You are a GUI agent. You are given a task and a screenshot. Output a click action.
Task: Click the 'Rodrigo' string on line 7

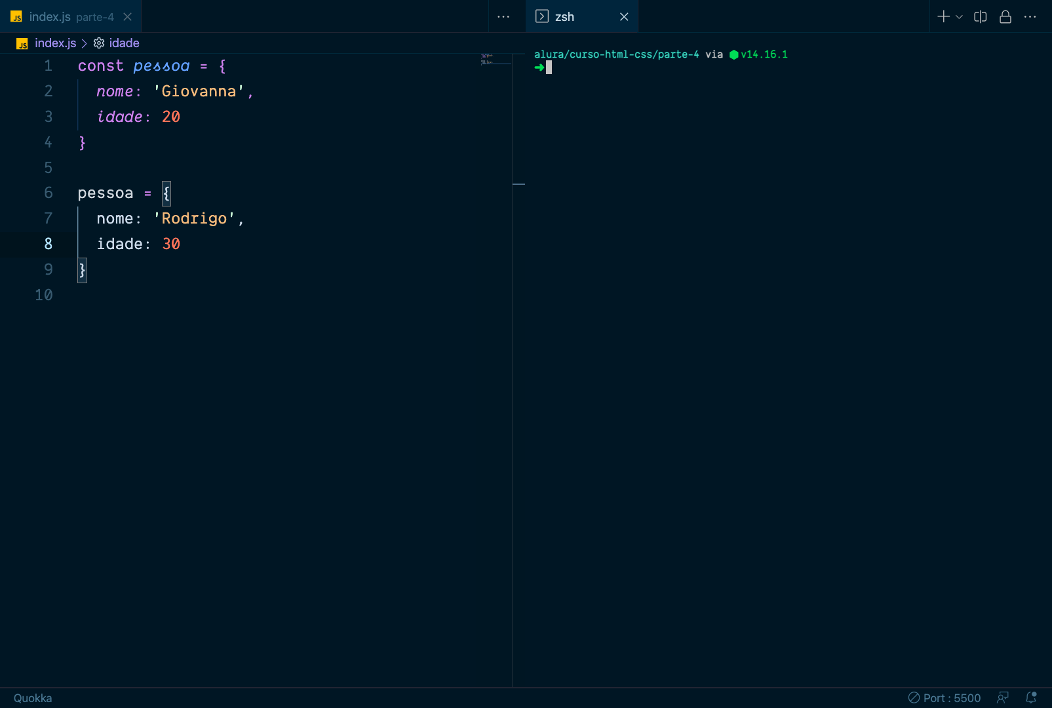tap(194, 219)
